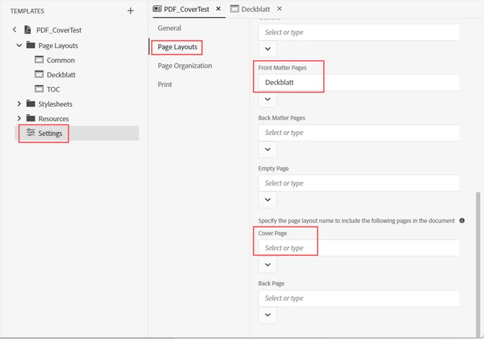The width and height of the screenshot is (484, 339).
Task: Open the Page Organization section
Action: 184,66
